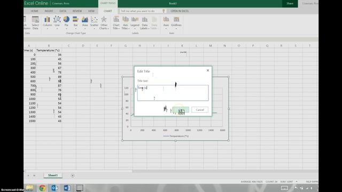The image size is (342, 192).
Task: Open Google Chrome from the taskbar
Action: tap(42, 188)
